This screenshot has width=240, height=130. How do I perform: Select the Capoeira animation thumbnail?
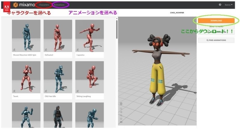[89, 36]
